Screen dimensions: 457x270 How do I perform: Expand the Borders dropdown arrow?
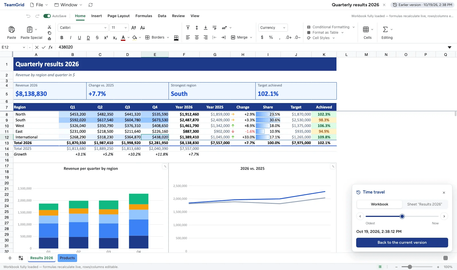pyautogui.click(x=168, y=37)
